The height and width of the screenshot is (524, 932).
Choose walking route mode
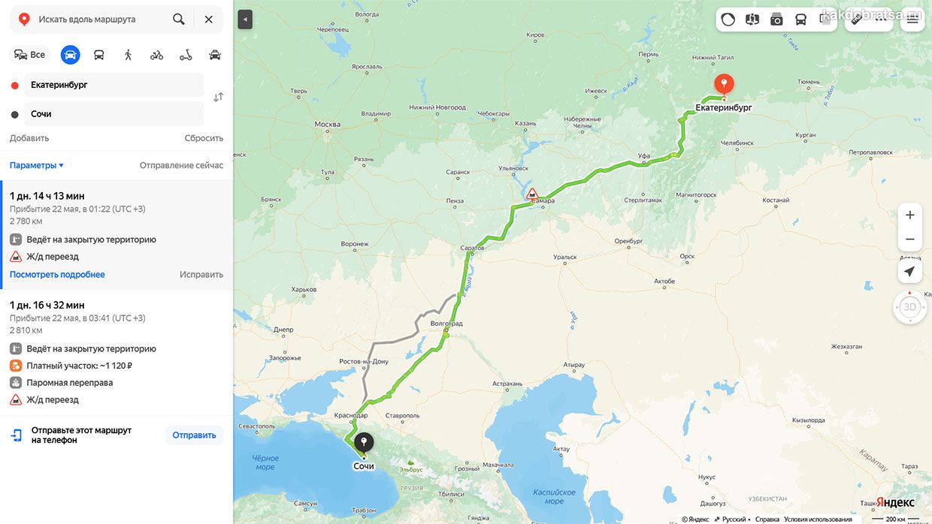tap(128, 55)
